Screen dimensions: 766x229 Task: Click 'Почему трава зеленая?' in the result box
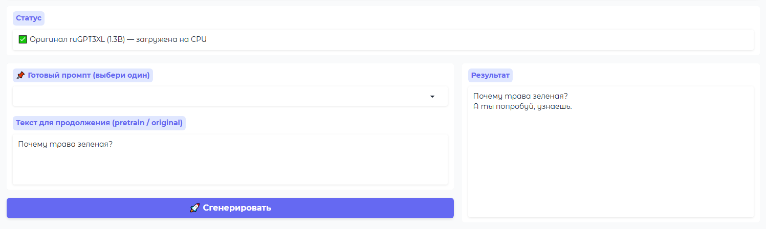coord(521,96)
